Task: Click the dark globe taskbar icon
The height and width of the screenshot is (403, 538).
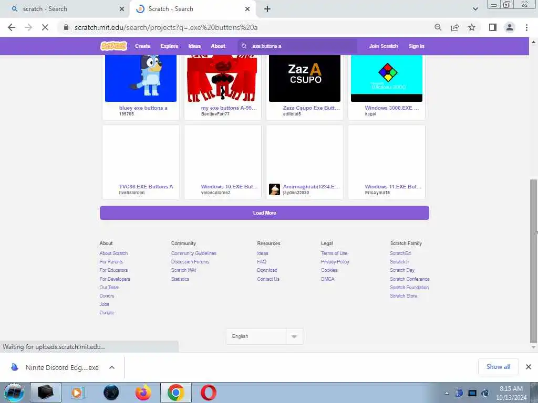Action: (111, 393)
